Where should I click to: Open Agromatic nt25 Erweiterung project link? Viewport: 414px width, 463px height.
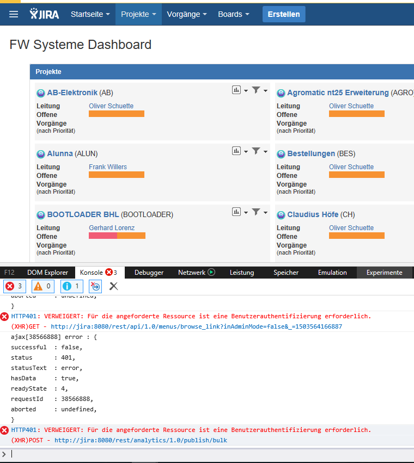coord(338,92)
